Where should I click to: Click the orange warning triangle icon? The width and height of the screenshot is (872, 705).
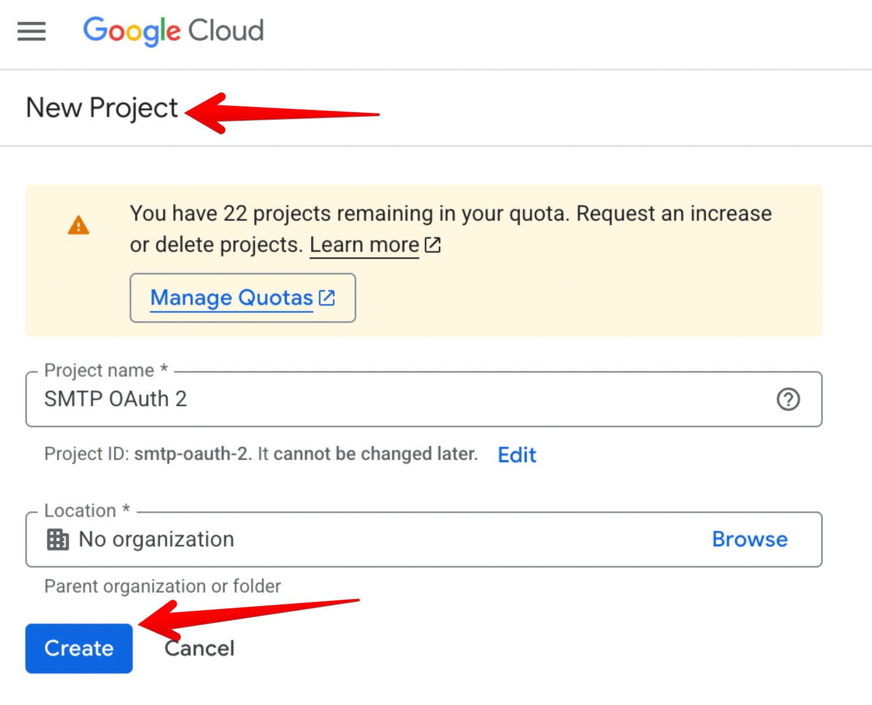(78, 225)
